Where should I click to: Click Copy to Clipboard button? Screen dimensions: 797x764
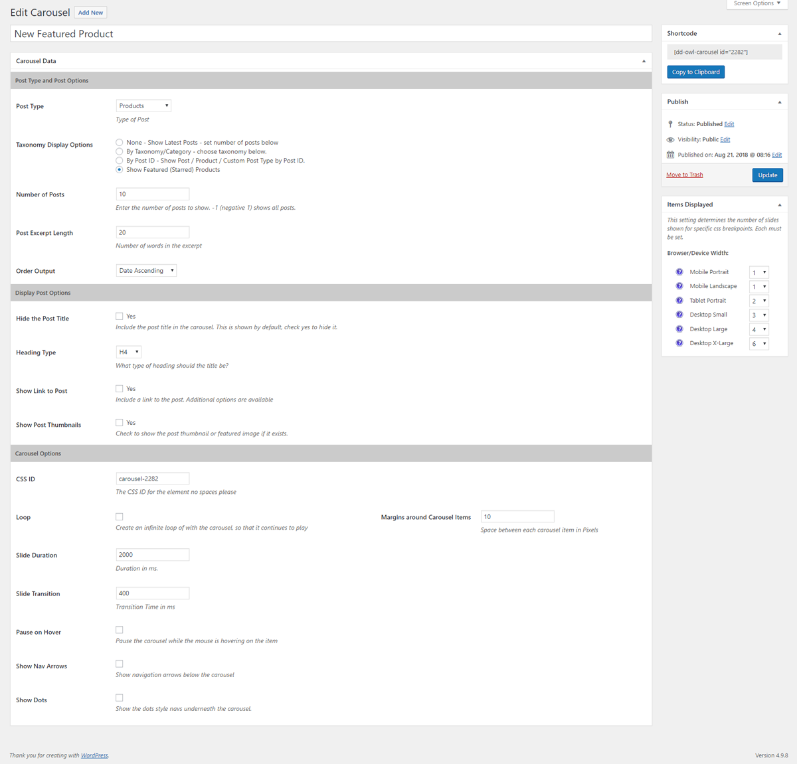click(x=696, y=72)
